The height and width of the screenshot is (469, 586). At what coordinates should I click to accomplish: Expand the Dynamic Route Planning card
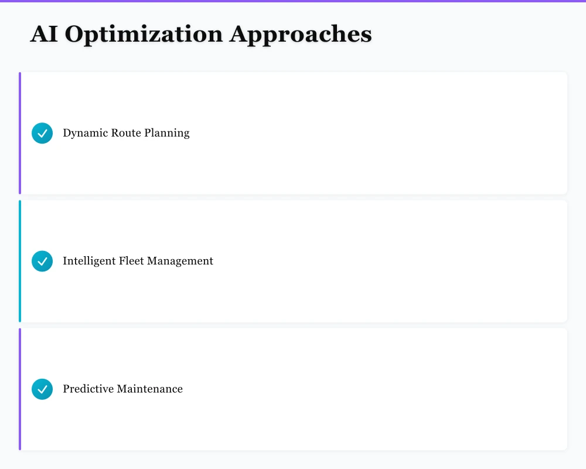pyautogui.click(x=293, y=133)
